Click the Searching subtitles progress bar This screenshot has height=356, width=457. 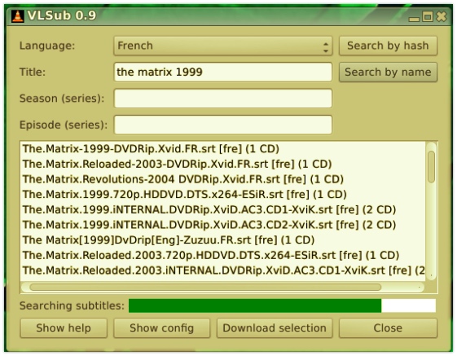[x=282, y=305]
